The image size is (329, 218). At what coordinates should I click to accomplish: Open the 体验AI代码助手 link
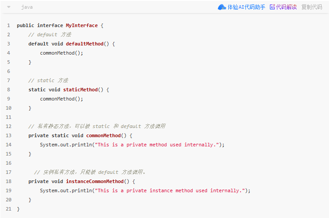(x=246, y=7)
